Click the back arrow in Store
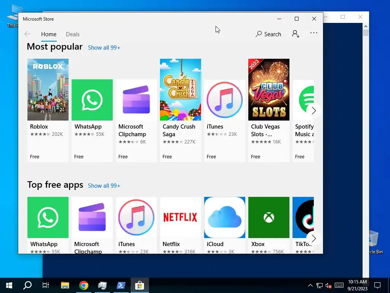The height and width of the screenshot is (293, 390). point(27,34)
